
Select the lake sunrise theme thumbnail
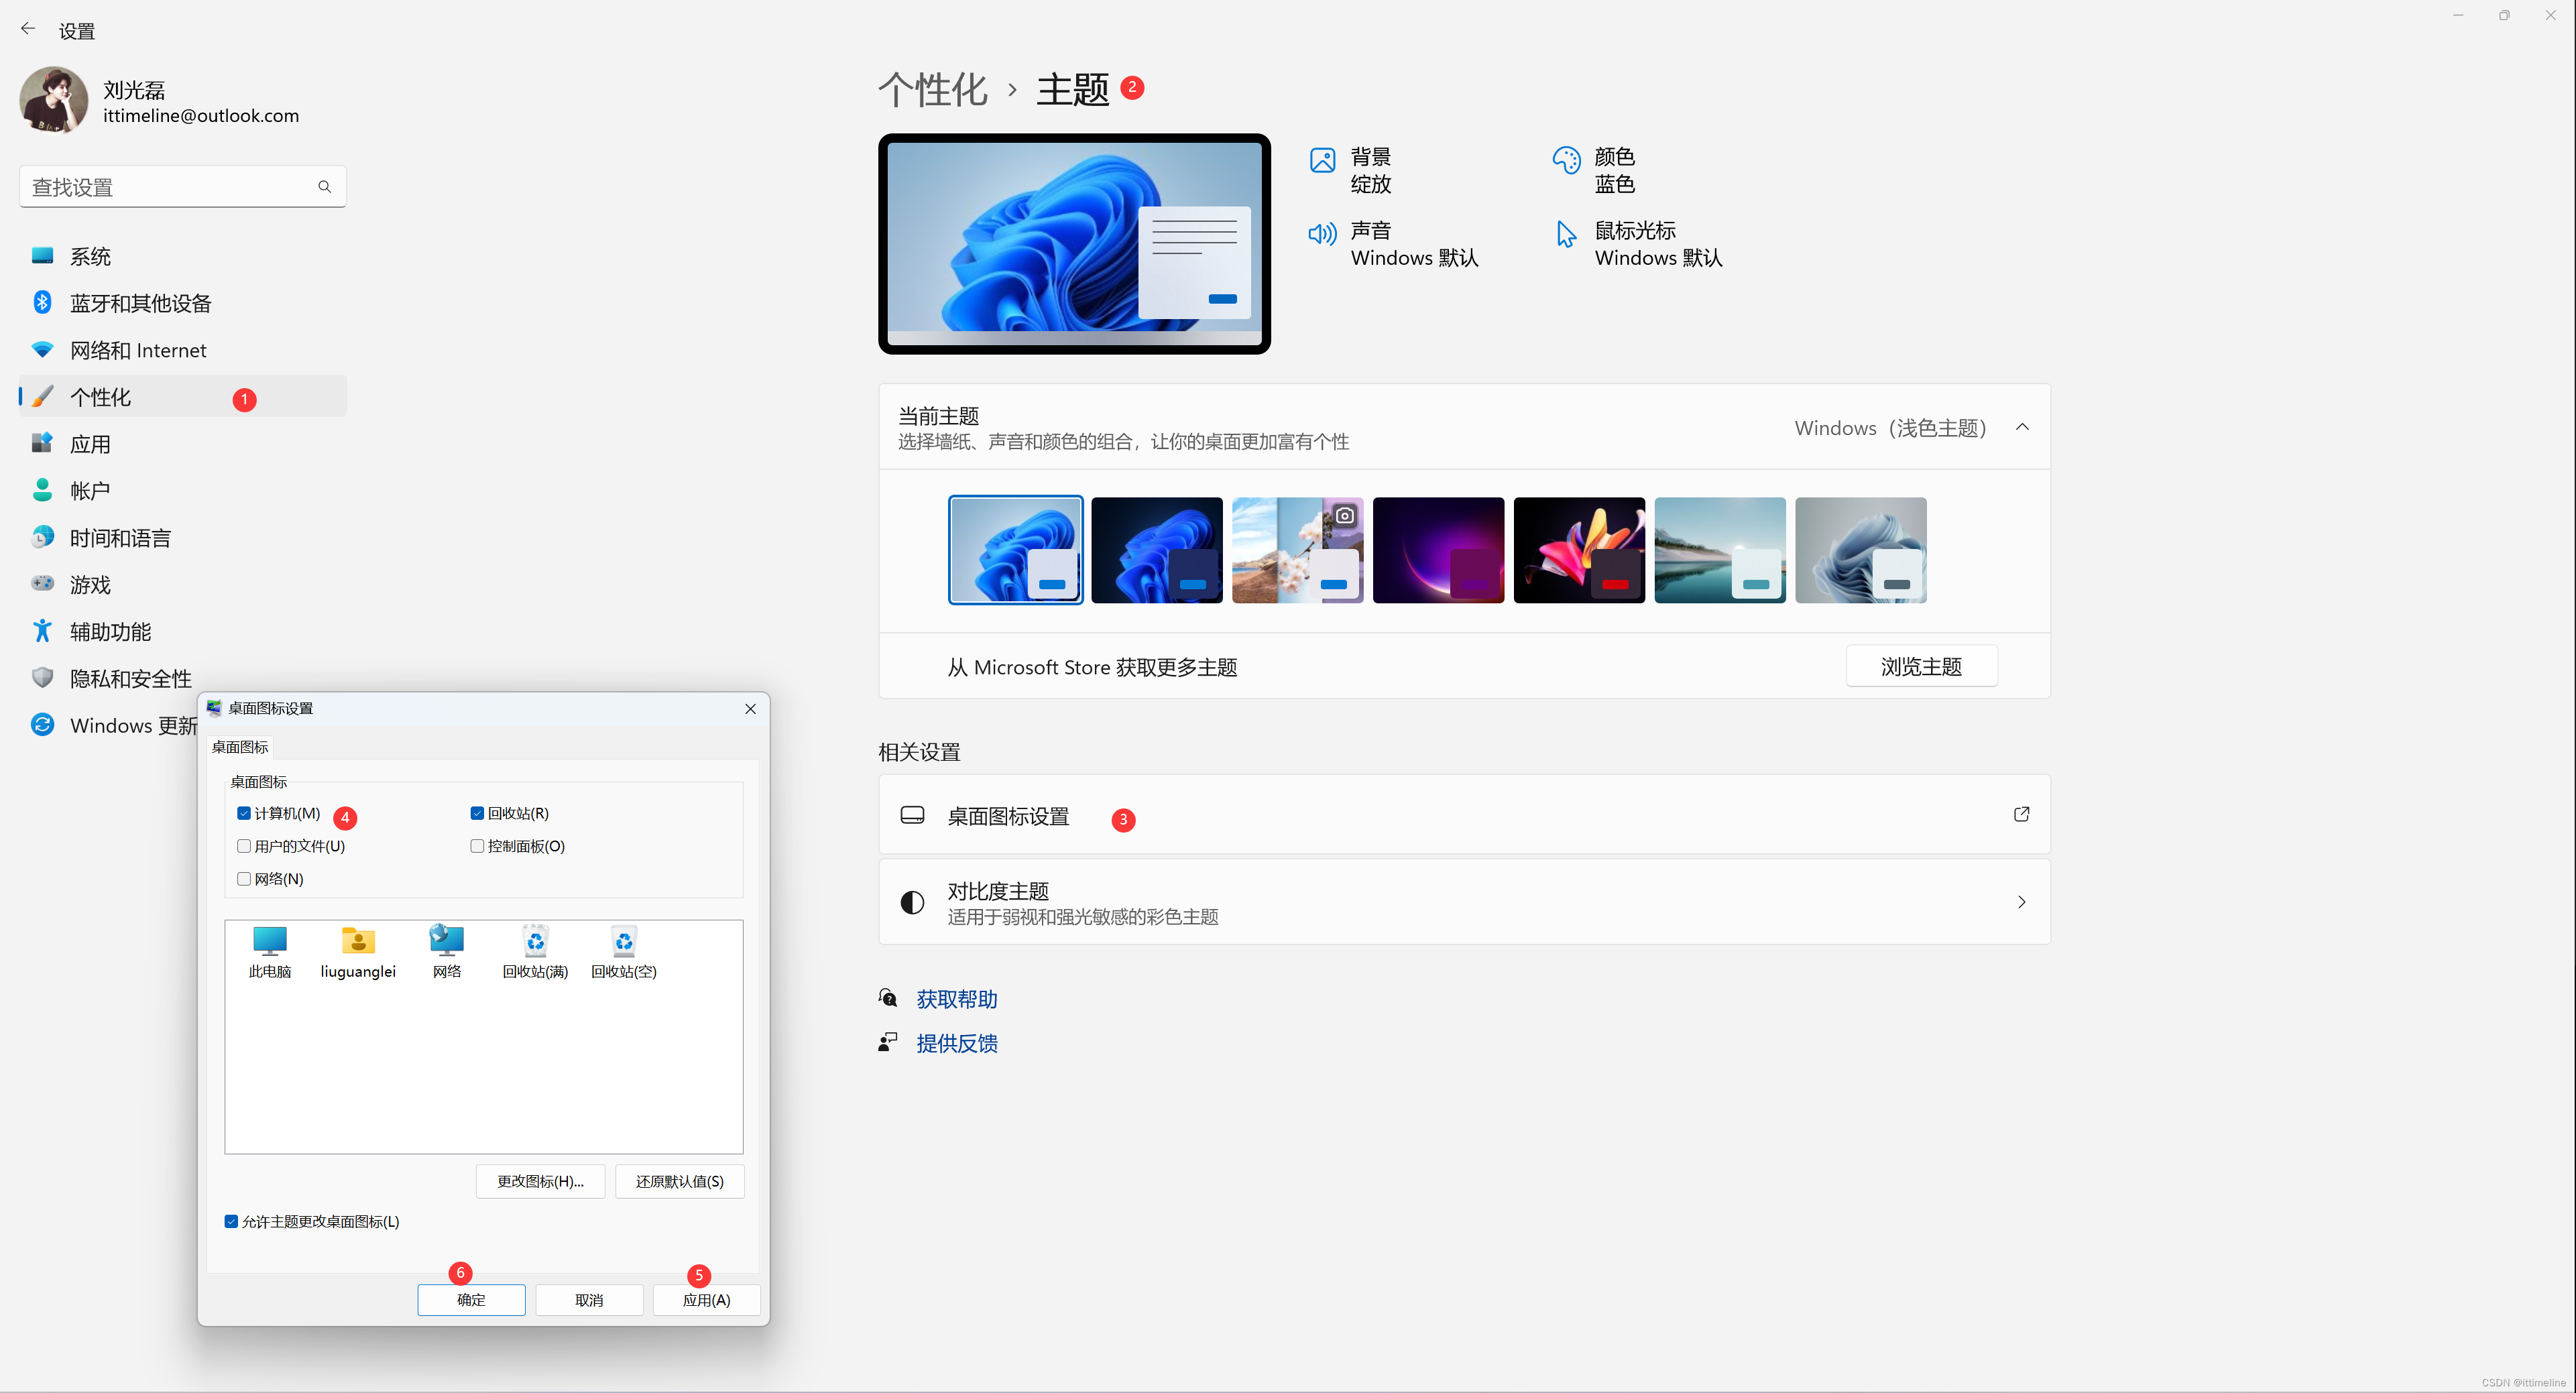(1720, 550)
